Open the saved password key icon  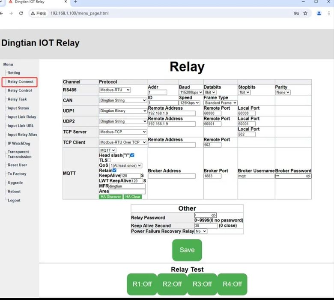(x=296, y=13)
